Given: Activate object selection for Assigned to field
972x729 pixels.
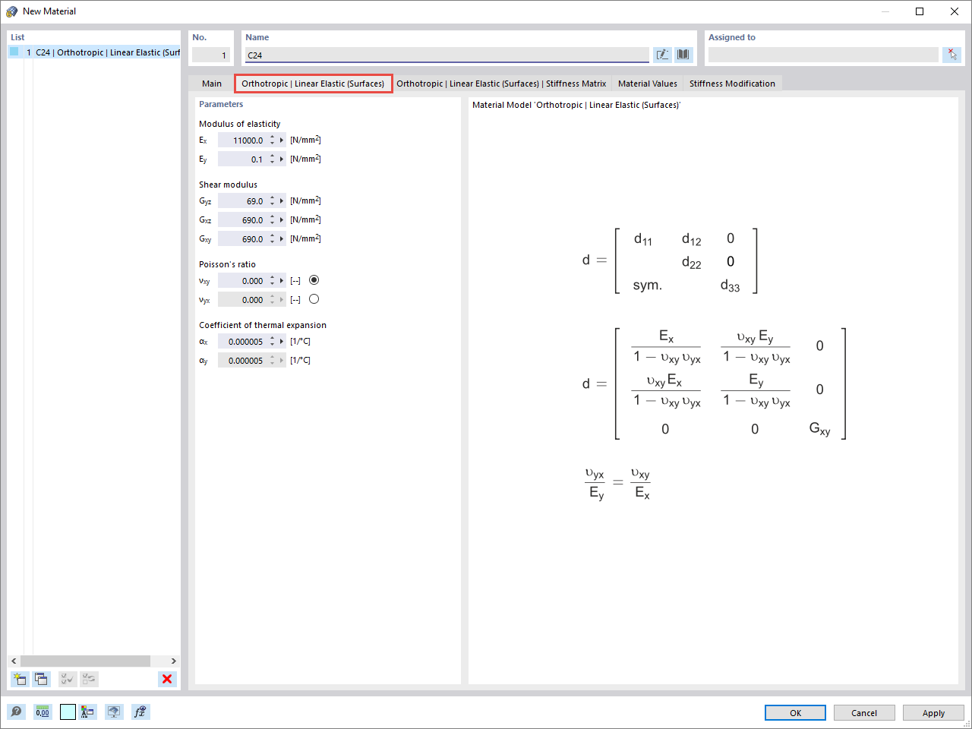Looking at the screenshot, I should 951,54.
